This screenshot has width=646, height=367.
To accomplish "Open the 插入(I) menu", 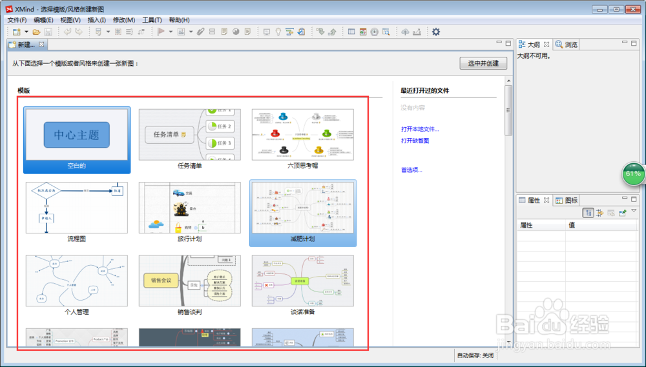I will pos(97,20).
